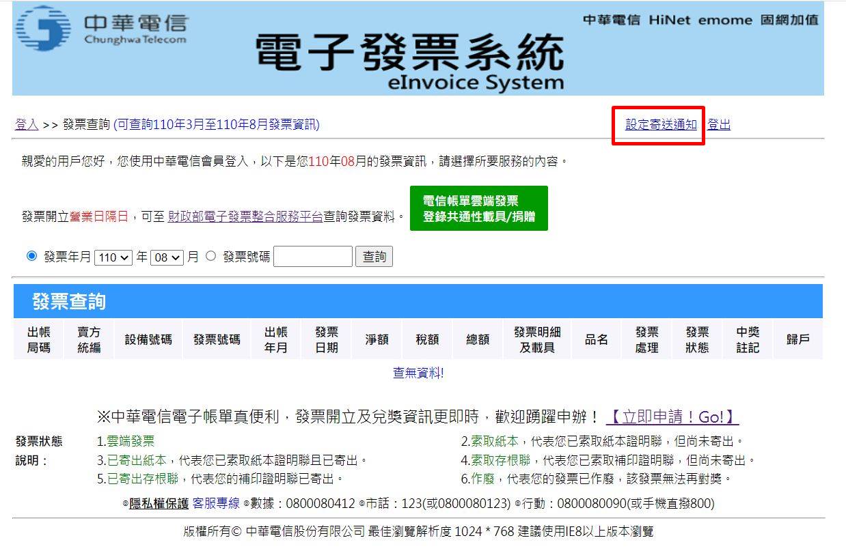Click the Chunghwa Telecom logo

tap(100, 29)
